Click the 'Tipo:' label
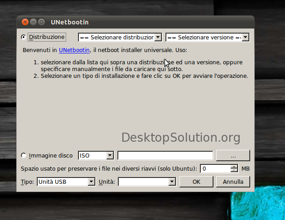This screenshot has width=285, height=220. [27, 182]
